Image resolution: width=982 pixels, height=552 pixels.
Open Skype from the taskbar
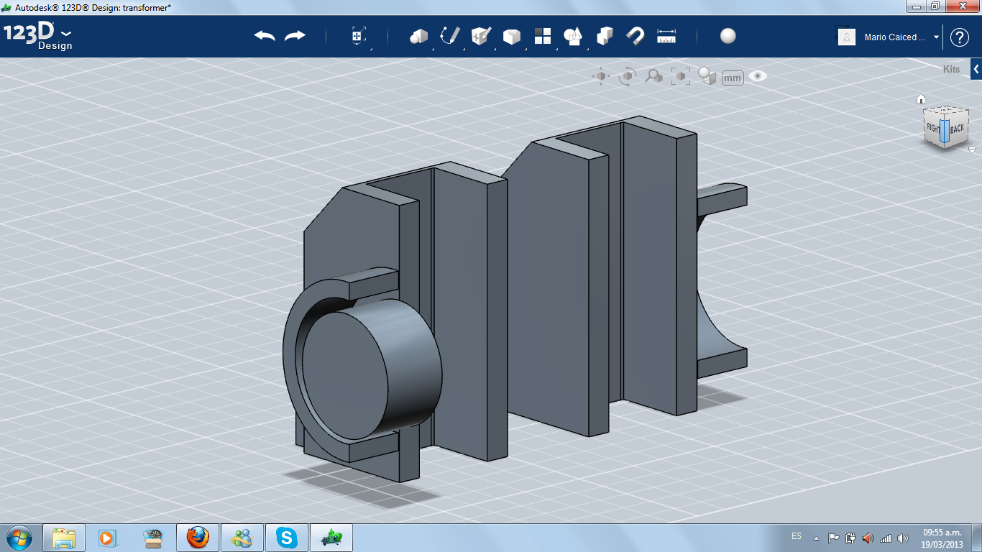287,538
